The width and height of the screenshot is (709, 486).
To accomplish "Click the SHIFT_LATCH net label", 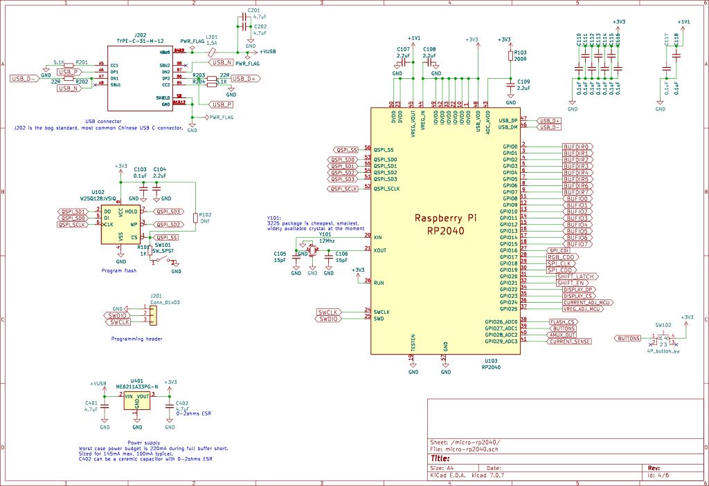I will 577,277.
